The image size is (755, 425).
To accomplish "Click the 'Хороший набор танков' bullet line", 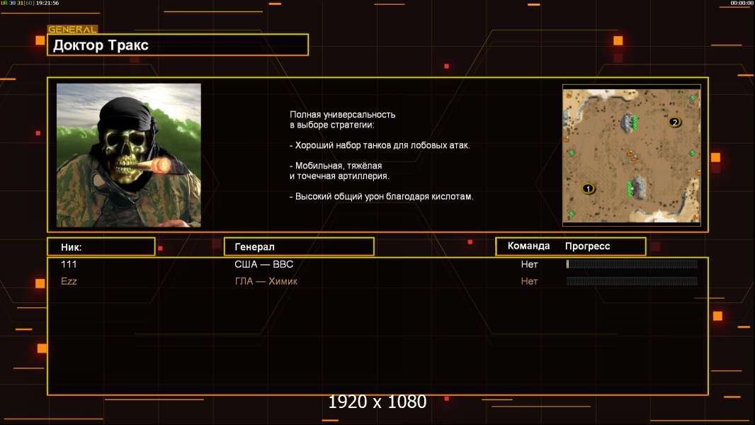I will [x=380, y=145].
